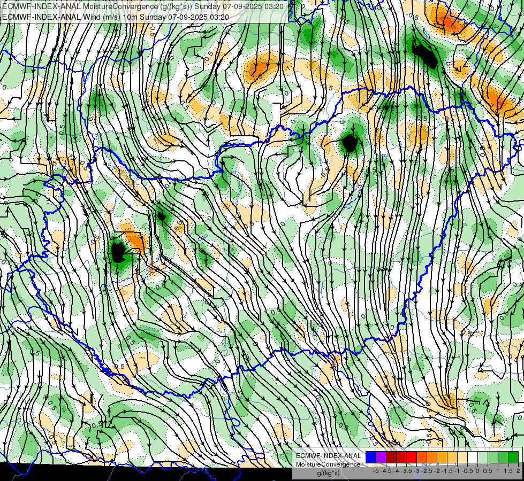Click the legend's ECMWF-INDEX-ANAL label

click(x=328, y=456)
